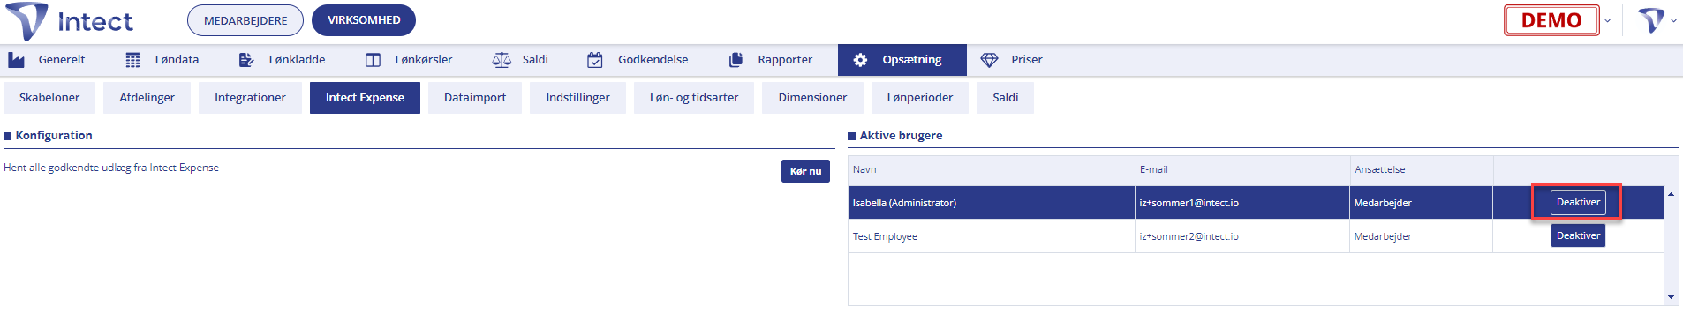Switch to the MEDARBEJDERE view
This screenshot has width=1683, height=321.
point(245,20)
